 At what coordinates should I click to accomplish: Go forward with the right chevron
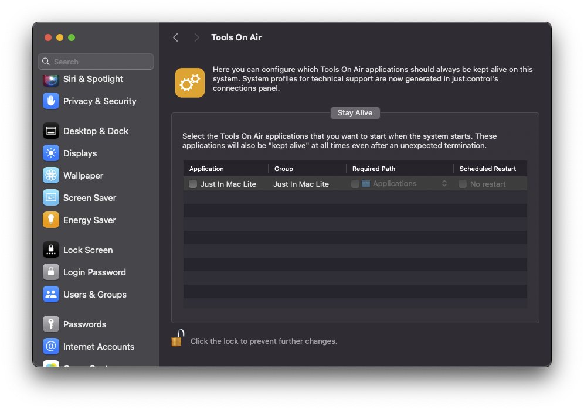coord(196,37)
